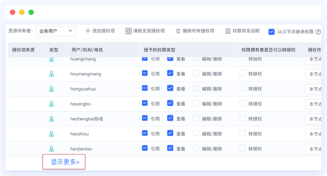Click the 清除无效授权项 circle-slash icon
Viewport: 327px width, 176px height.
(129, 31)
